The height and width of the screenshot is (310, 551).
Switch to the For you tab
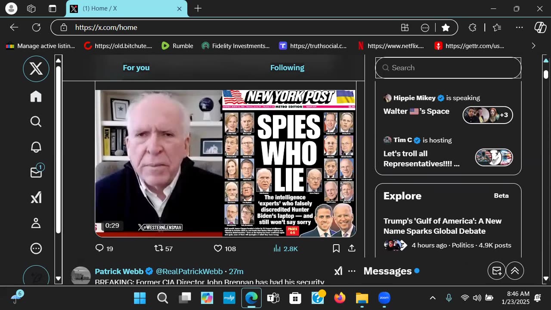(136, 68)
